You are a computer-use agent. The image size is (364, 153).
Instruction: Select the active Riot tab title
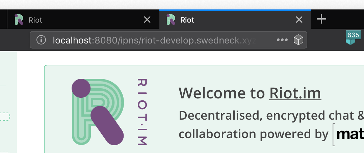(x=187, y=20)
